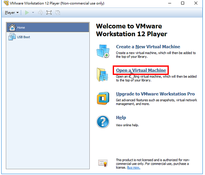Open the Player menu
Screen dimensions: 205x175
click(x=12, y=13)
